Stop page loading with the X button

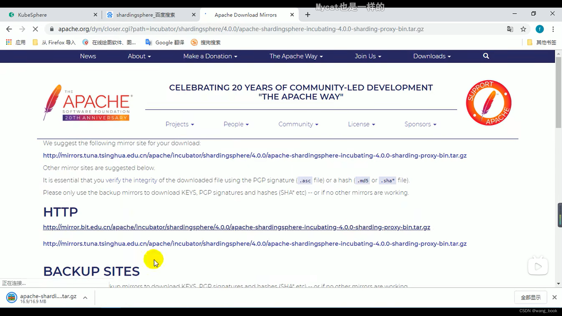coord(35,29)
